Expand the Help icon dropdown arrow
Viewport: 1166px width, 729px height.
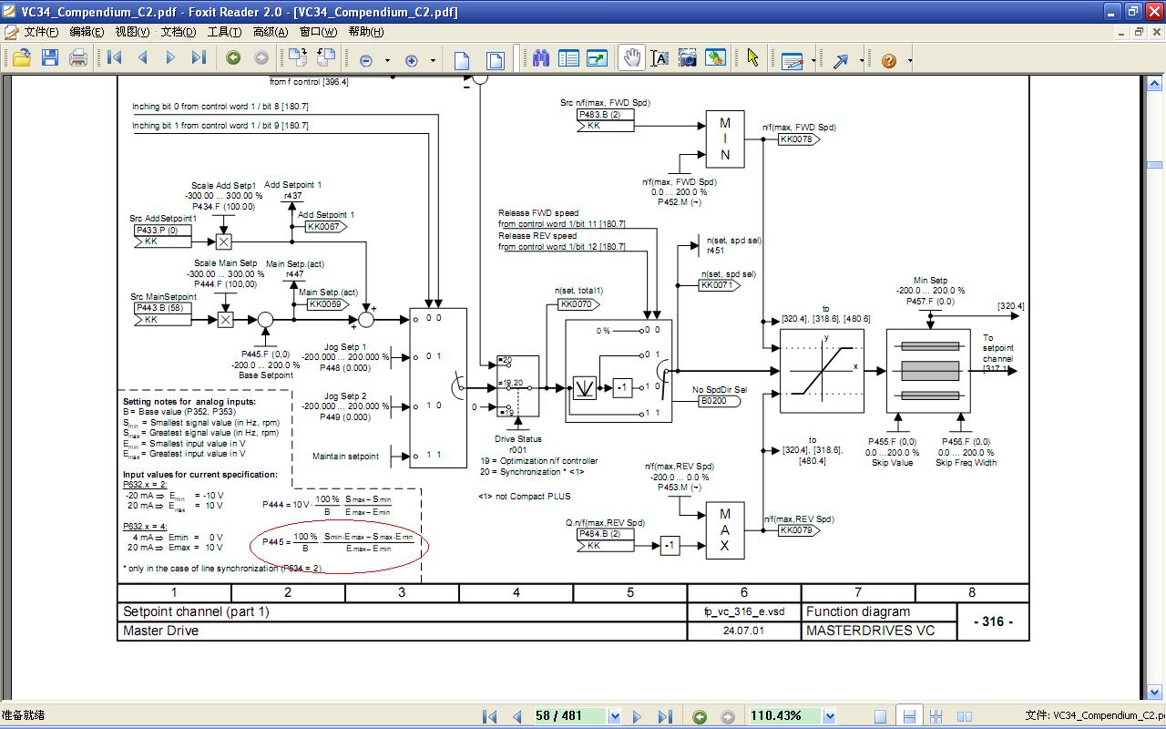909,61
